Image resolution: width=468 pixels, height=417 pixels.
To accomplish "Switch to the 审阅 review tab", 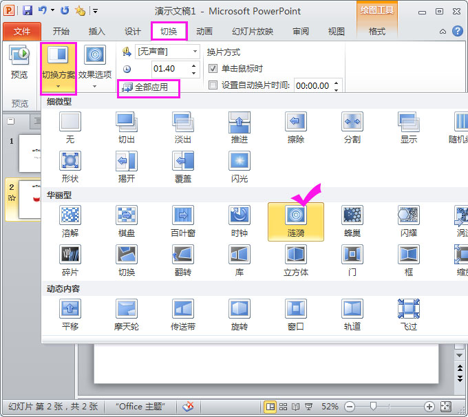I will click(x=301, y=31).
